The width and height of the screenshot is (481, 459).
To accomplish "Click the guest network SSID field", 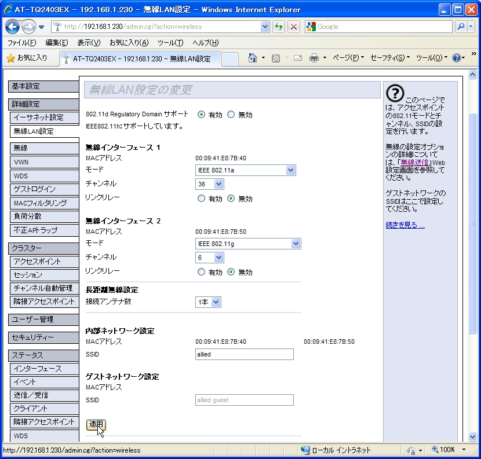I will coord(245,400).
